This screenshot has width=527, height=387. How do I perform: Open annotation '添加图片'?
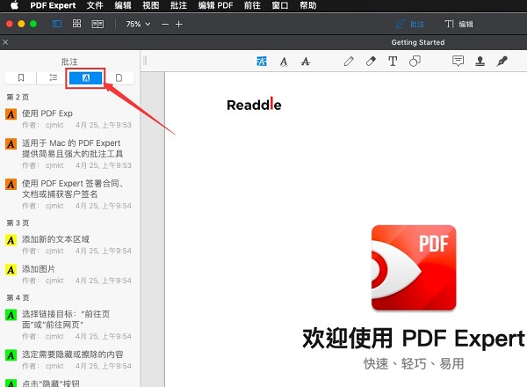pos(69,274)
